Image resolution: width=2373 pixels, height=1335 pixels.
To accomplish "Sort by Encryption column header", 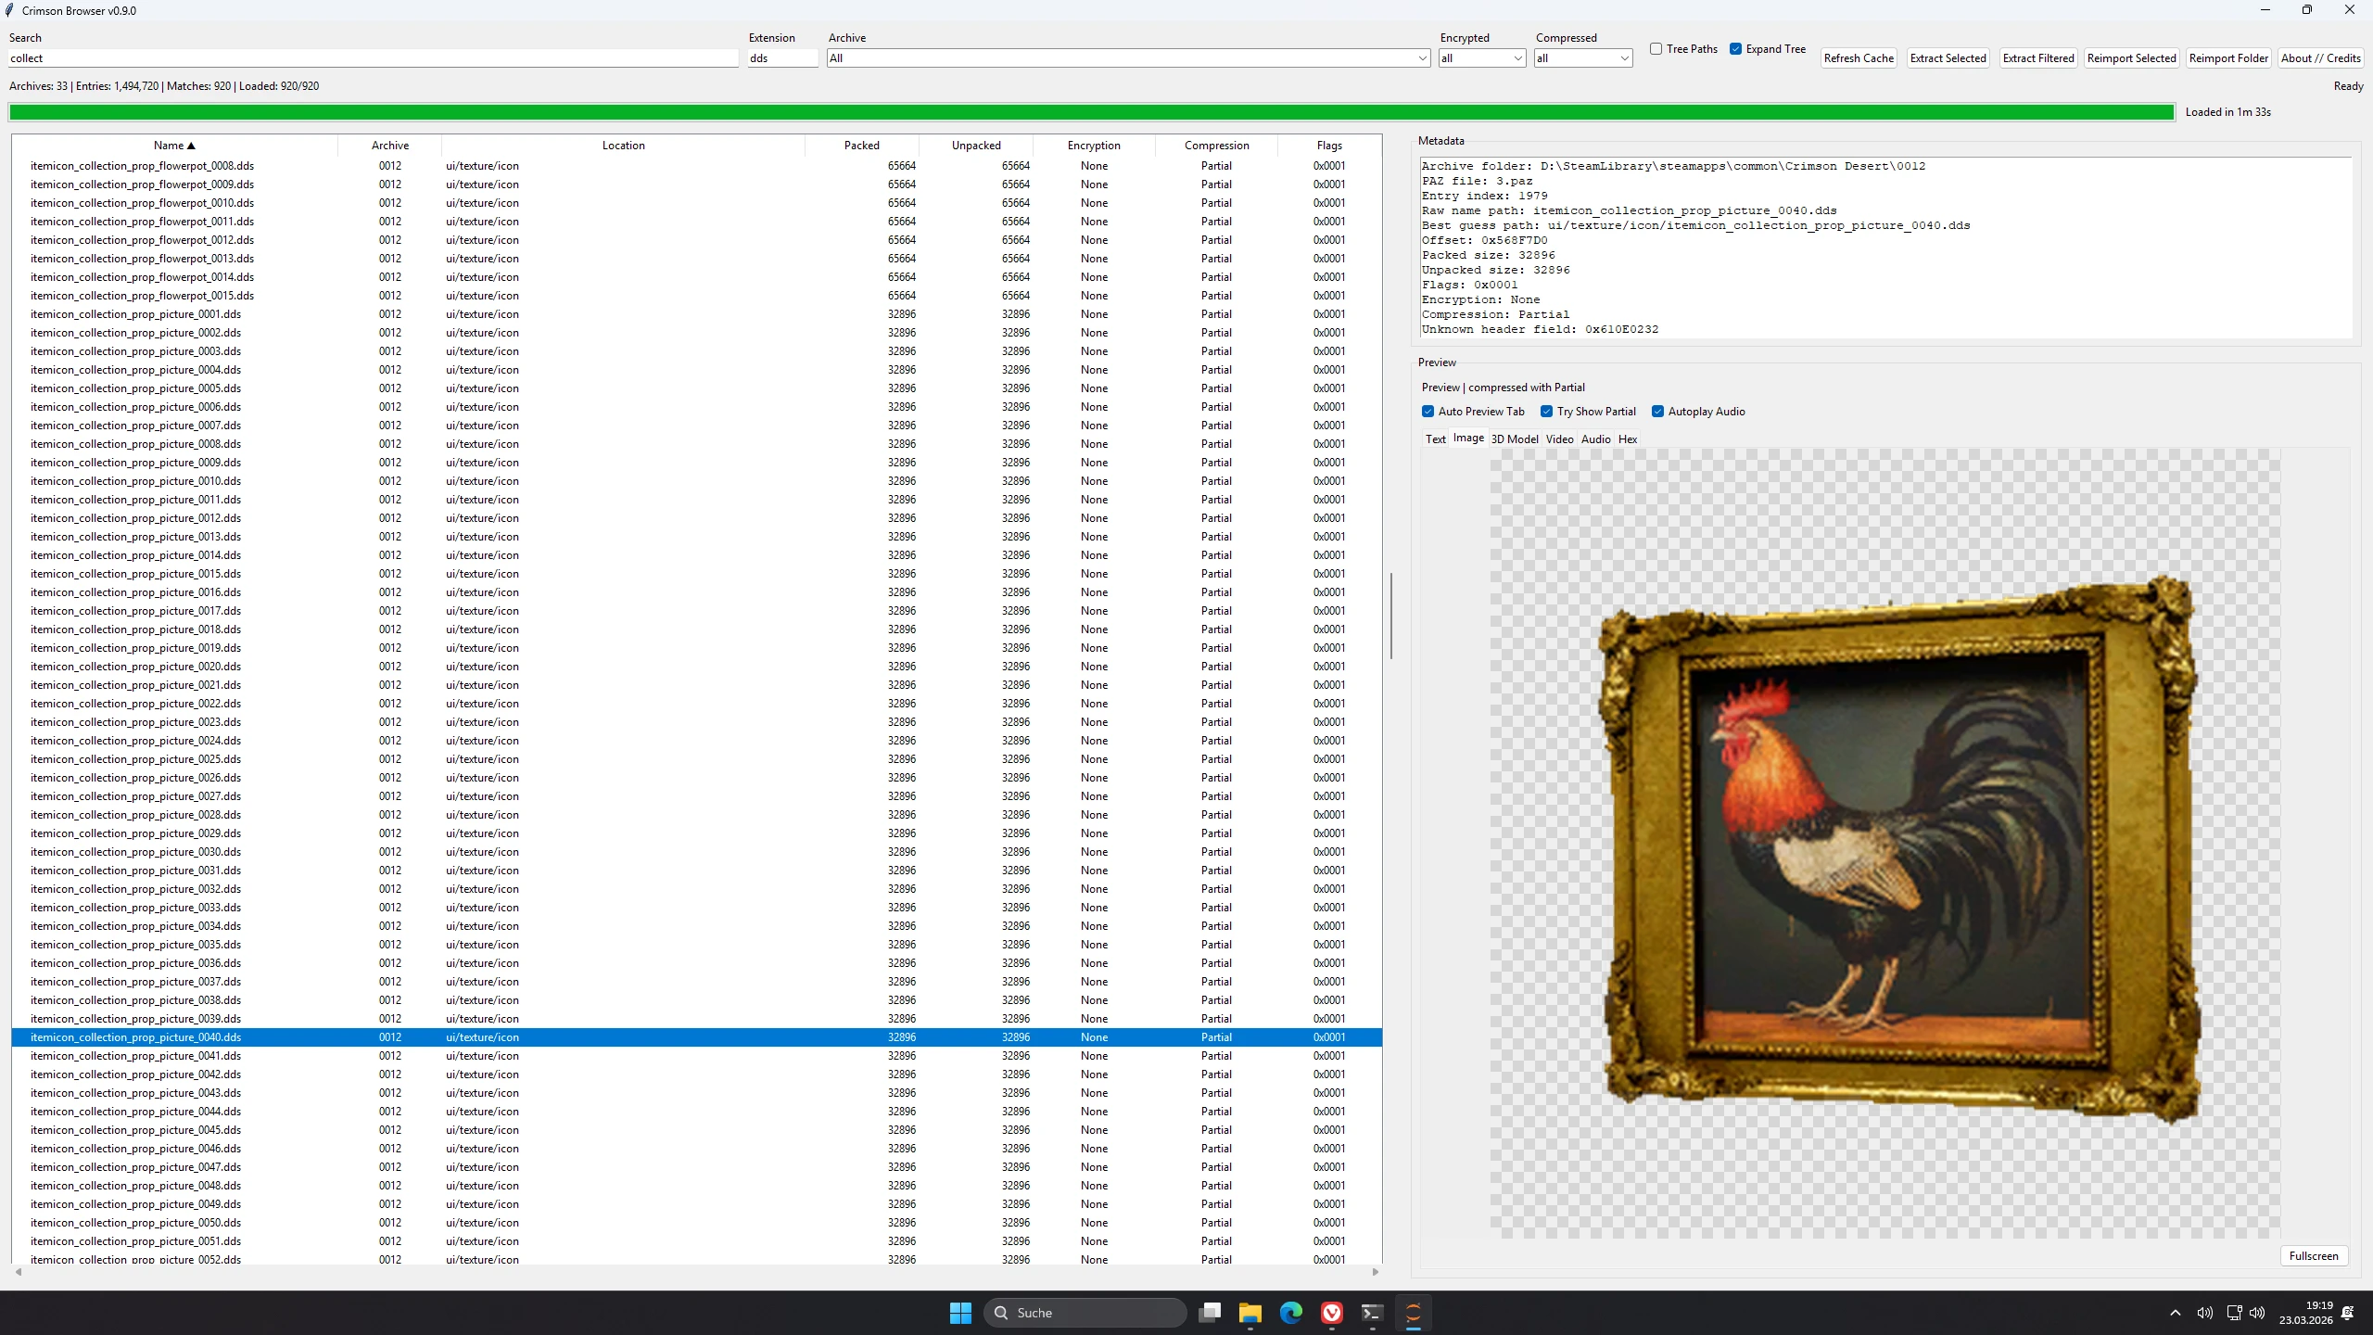I will [x=1094, y=146].
